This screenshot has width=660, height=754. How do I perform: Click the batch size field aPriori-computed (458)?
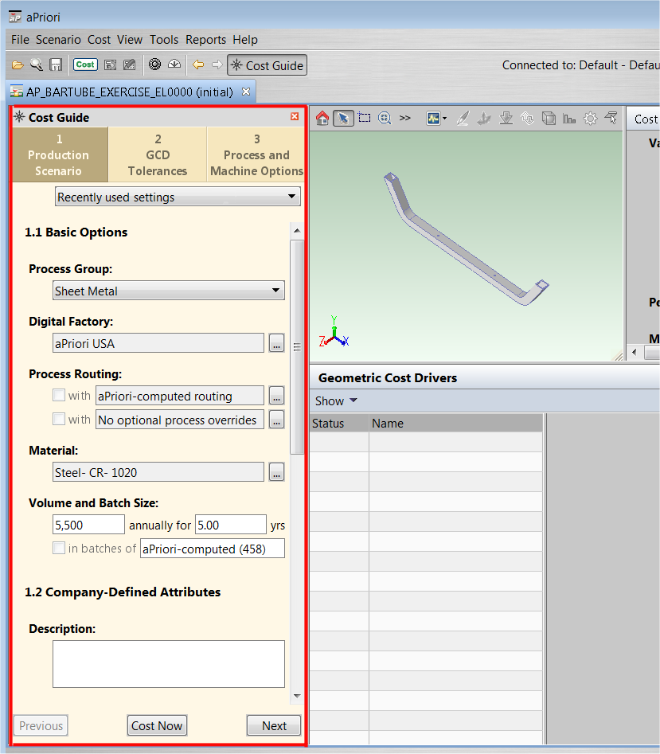(x=213, y=549)
